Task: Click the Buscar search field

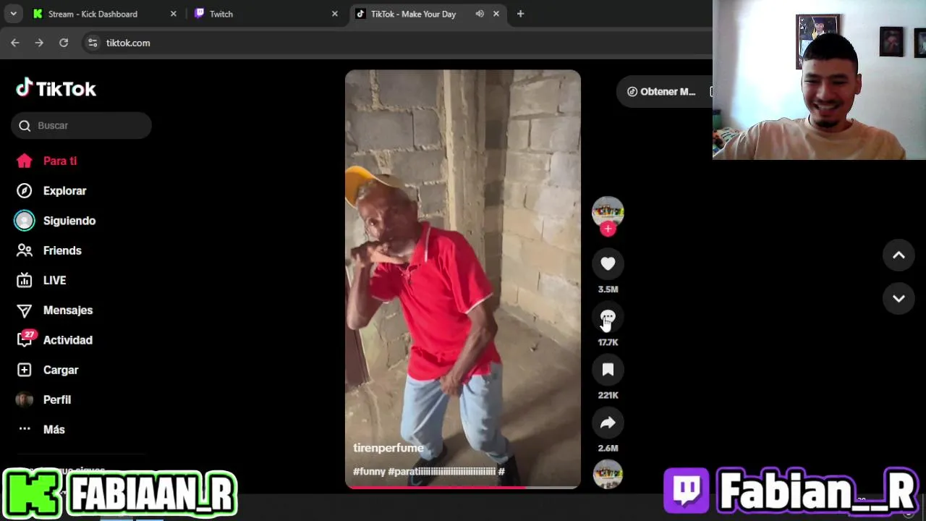Action: coord(81,125)
